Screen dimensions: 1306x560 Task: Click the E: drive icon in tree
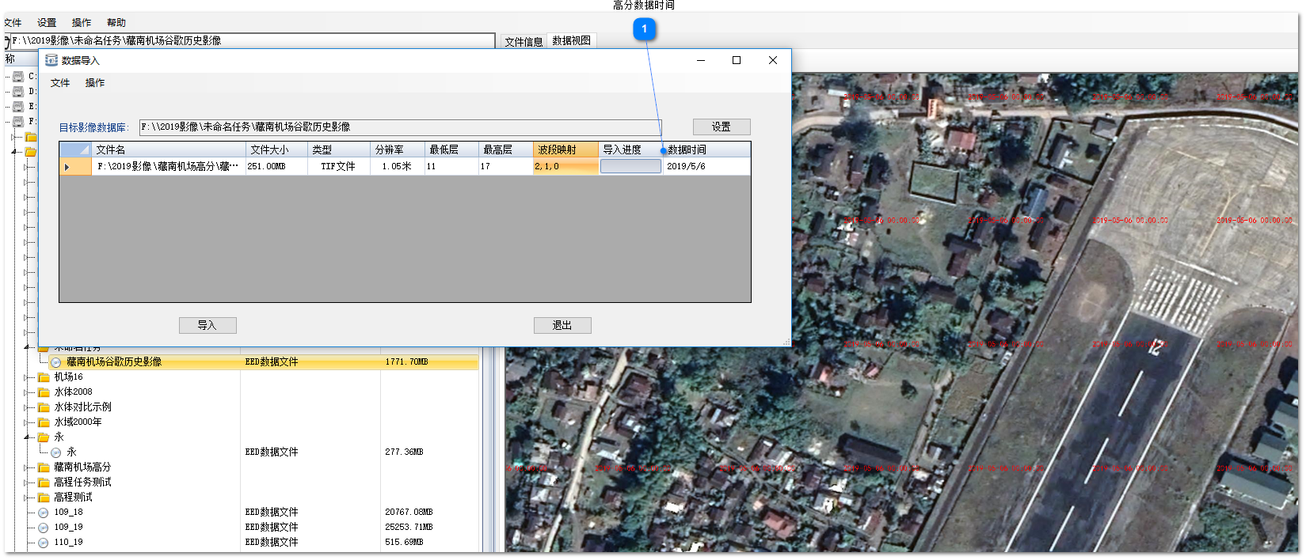tap(18, 107)
